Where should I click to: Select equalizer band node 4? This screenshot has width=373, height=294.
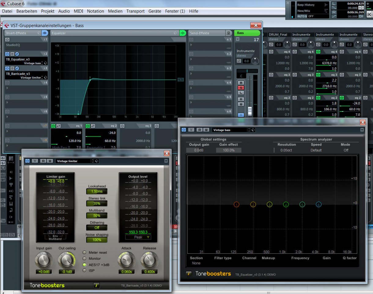point(286,205)
